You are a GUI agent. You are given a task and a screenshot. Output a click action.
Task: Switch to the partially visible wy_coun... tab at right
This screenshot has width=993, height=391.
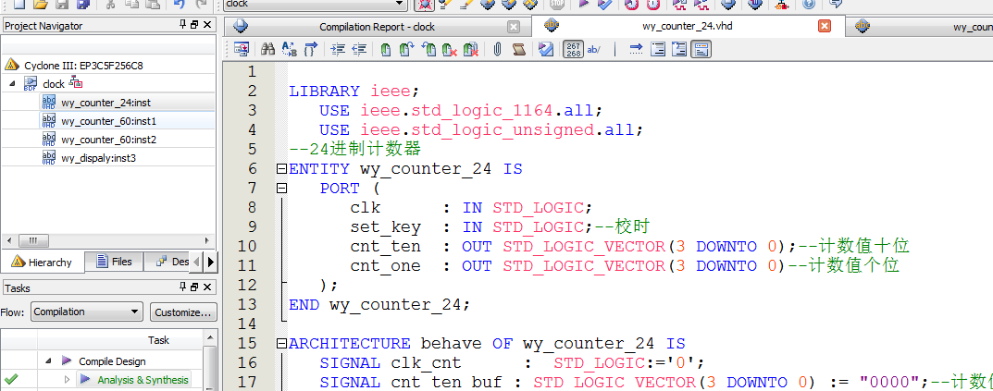(920, 27)
